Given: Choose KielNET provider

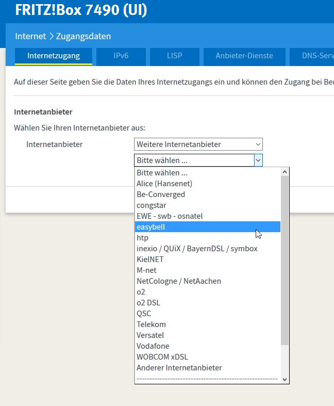Looking at the screenshot, I should (x=208, y=259).
